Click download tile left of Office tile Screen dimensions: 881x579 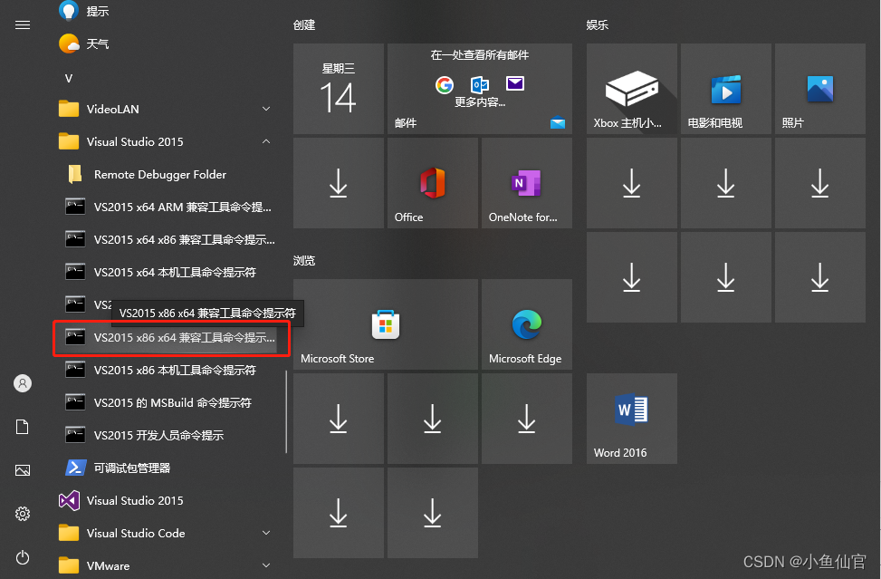pyautogui.click(x=339, y=183)
